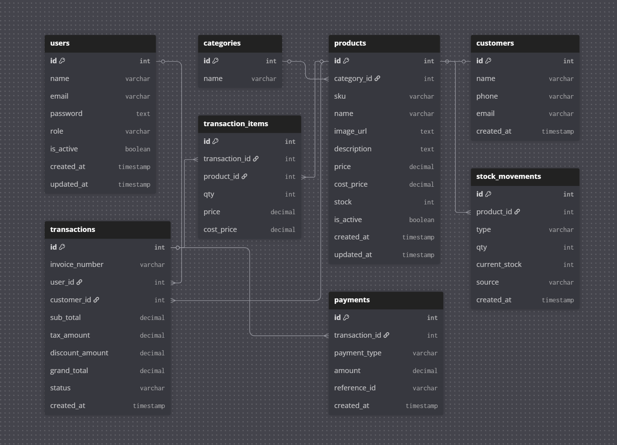Click the phone field in customers table
This screenshot has height=445, width=617.
(487, 96)
